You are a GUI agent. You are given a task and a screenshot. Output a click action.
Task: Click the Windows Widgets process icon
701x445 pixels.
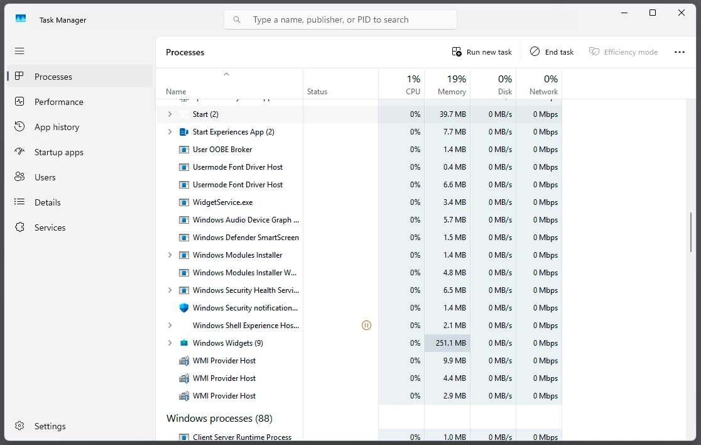[184, 343]
